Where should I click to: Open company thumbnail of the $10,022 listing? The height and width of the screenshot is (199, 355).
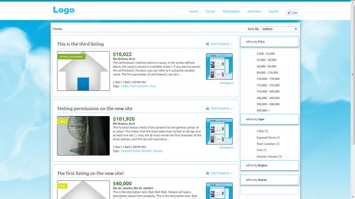[219, 67]
